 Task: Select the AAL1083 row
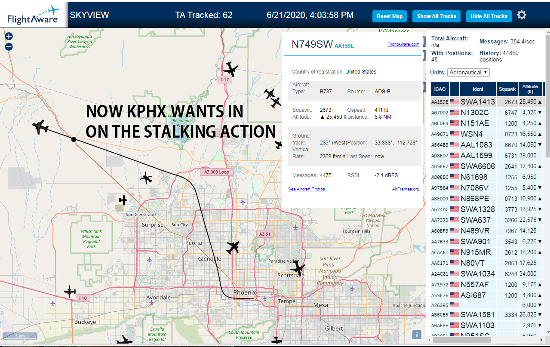[x=487, y=145]
